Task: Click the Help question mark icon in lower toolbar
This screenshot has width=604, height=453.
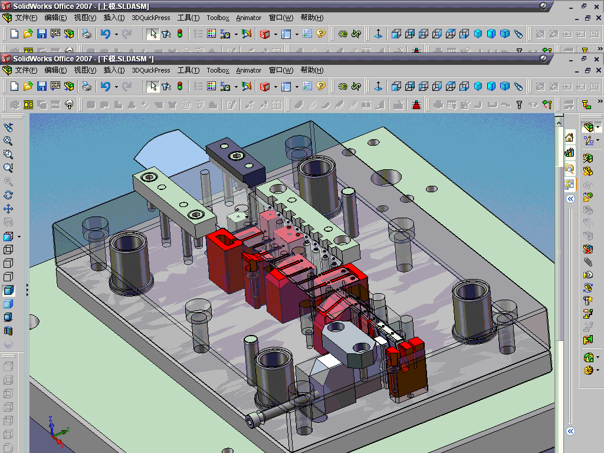Action: tap(320, 87)
